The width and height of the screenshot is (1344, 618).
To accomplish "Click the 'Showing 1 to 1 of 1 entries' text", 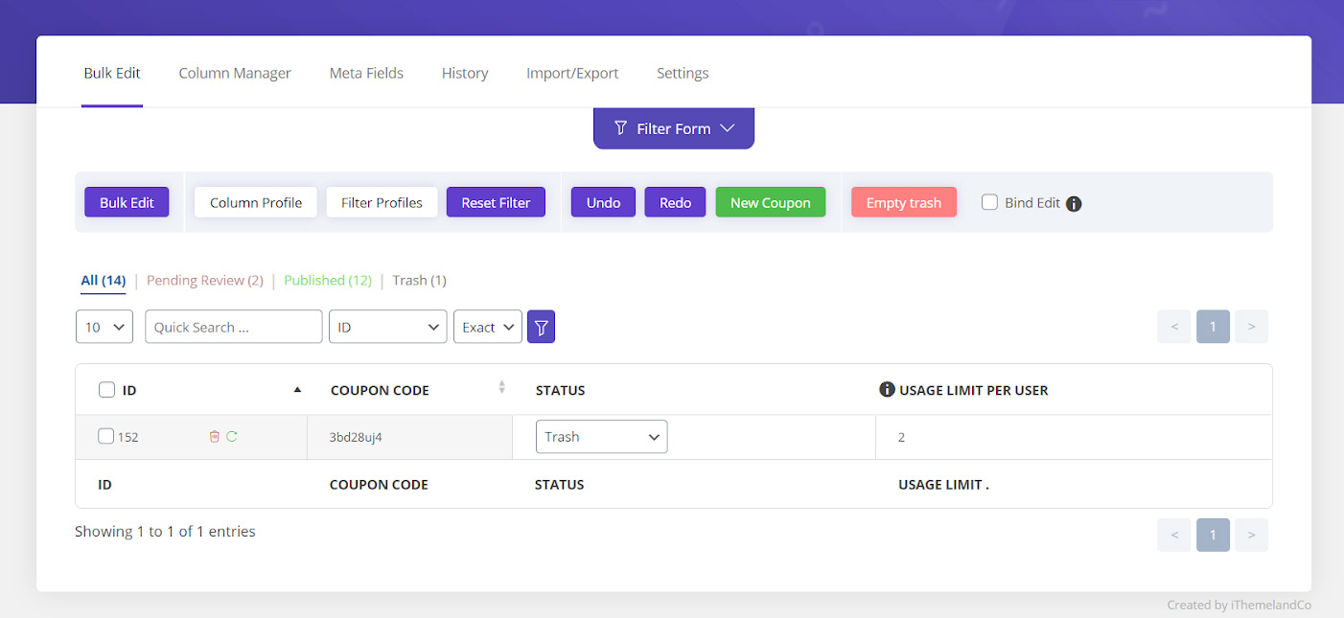I will (165, 531).
